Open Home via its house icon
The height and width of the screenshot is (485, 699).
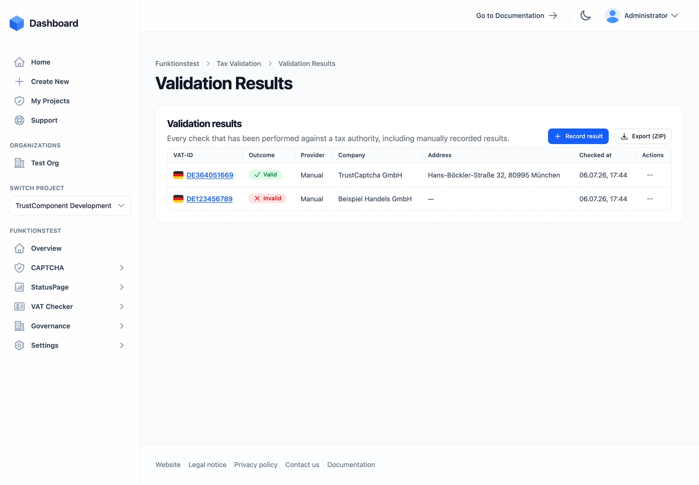point(19,62)
